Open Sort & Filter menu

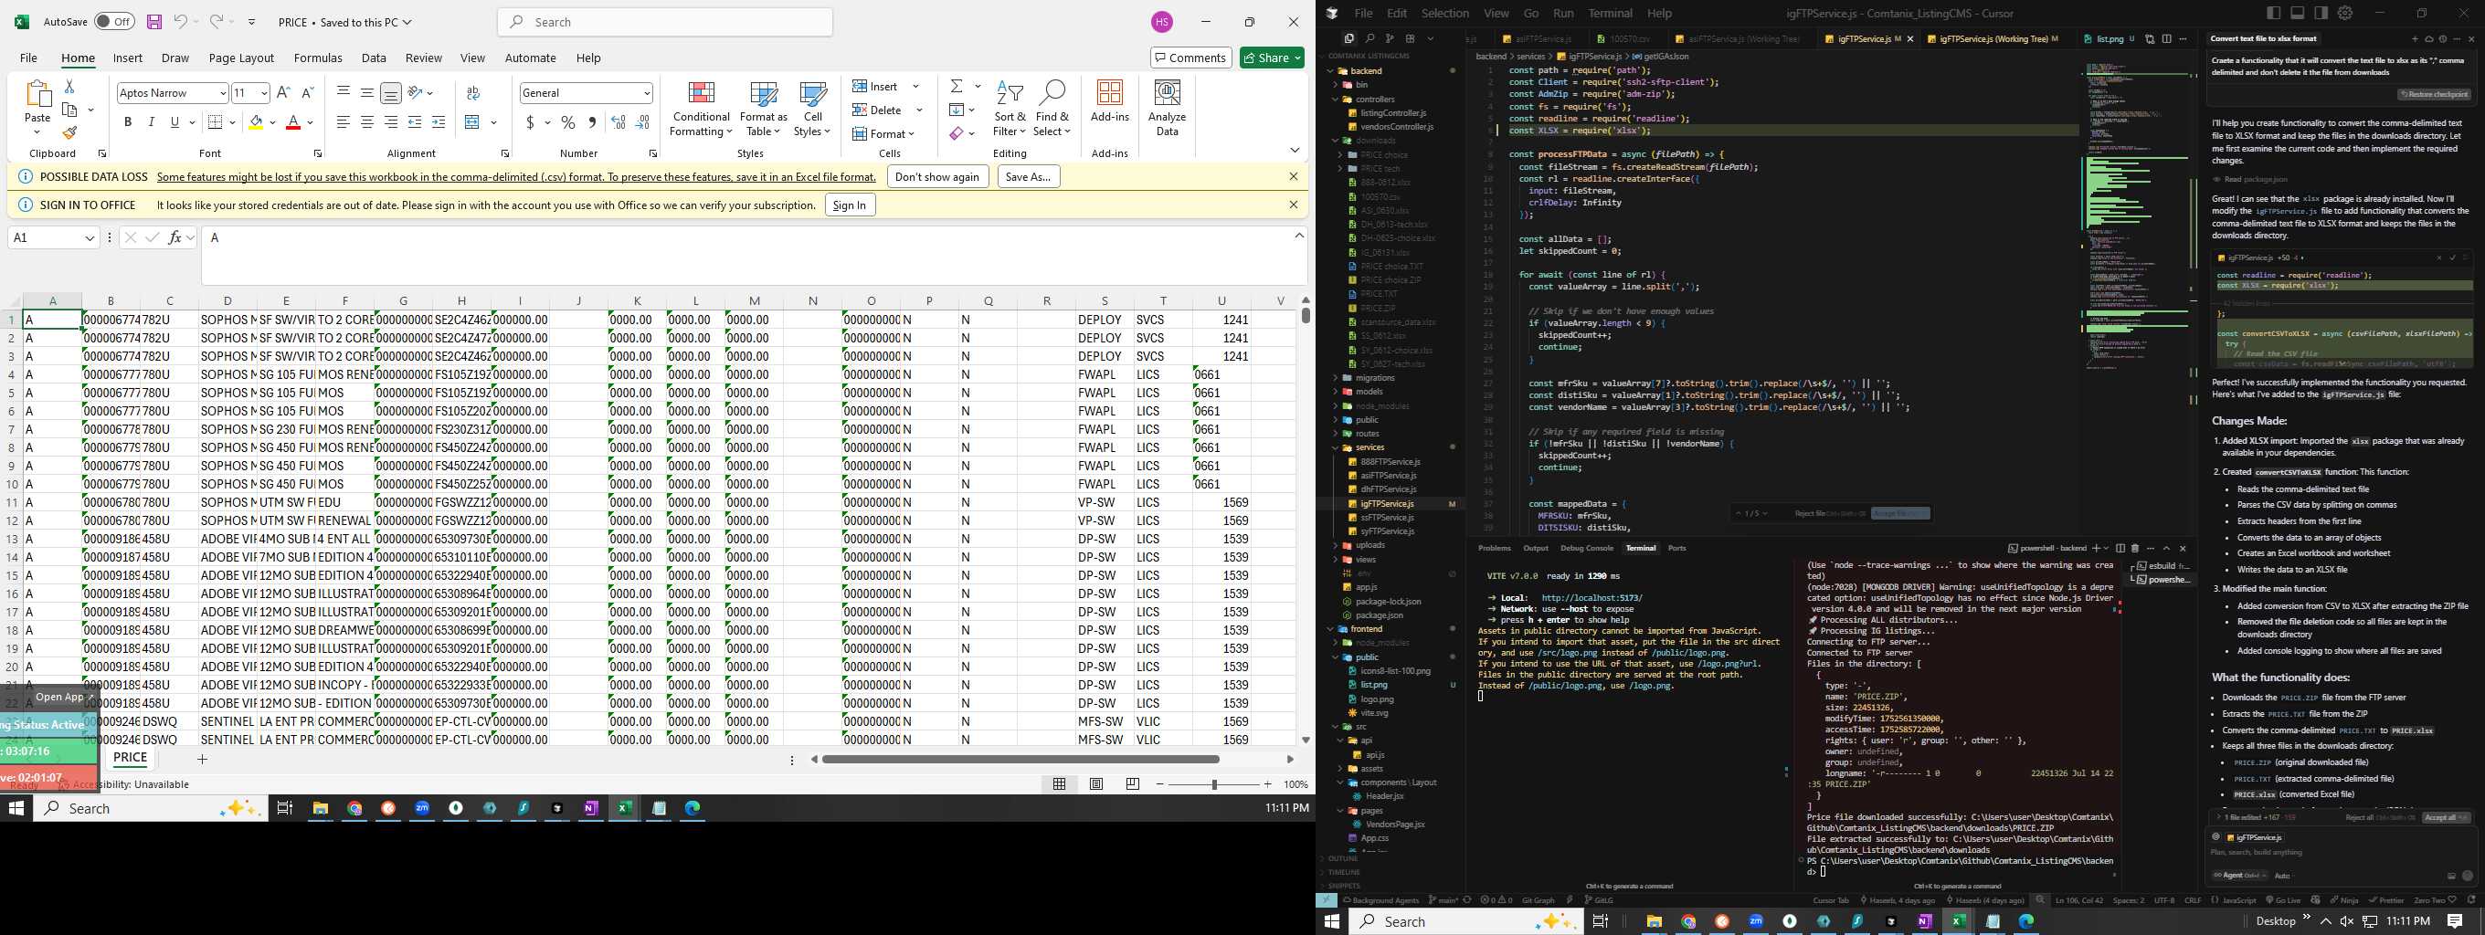pos(1010,108)
